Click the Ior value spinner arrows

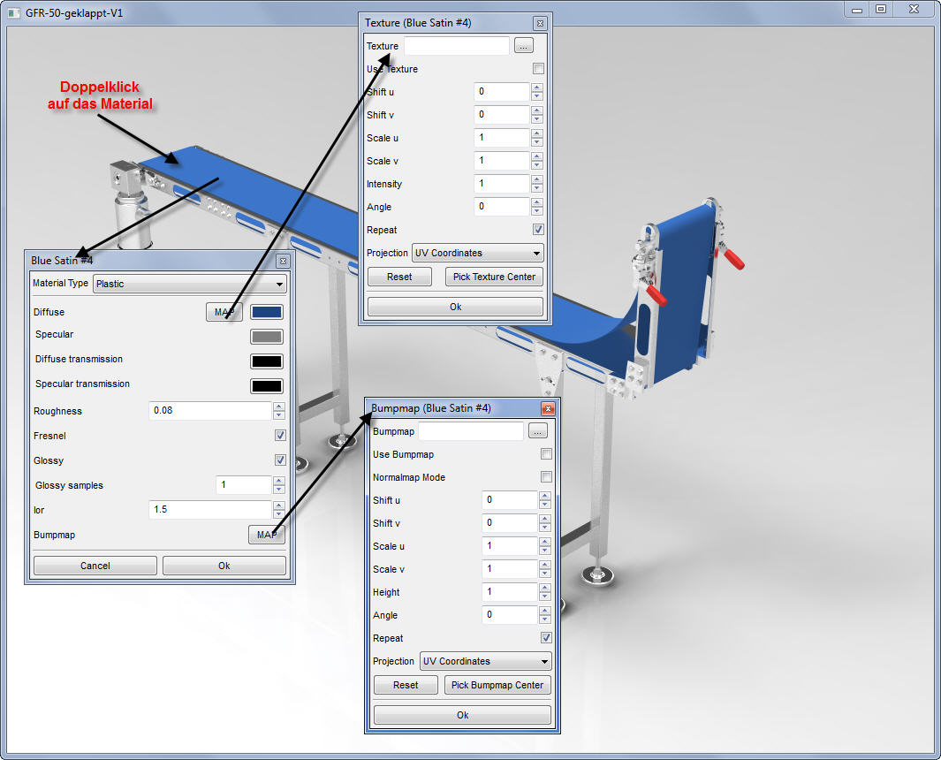point(278,510)
